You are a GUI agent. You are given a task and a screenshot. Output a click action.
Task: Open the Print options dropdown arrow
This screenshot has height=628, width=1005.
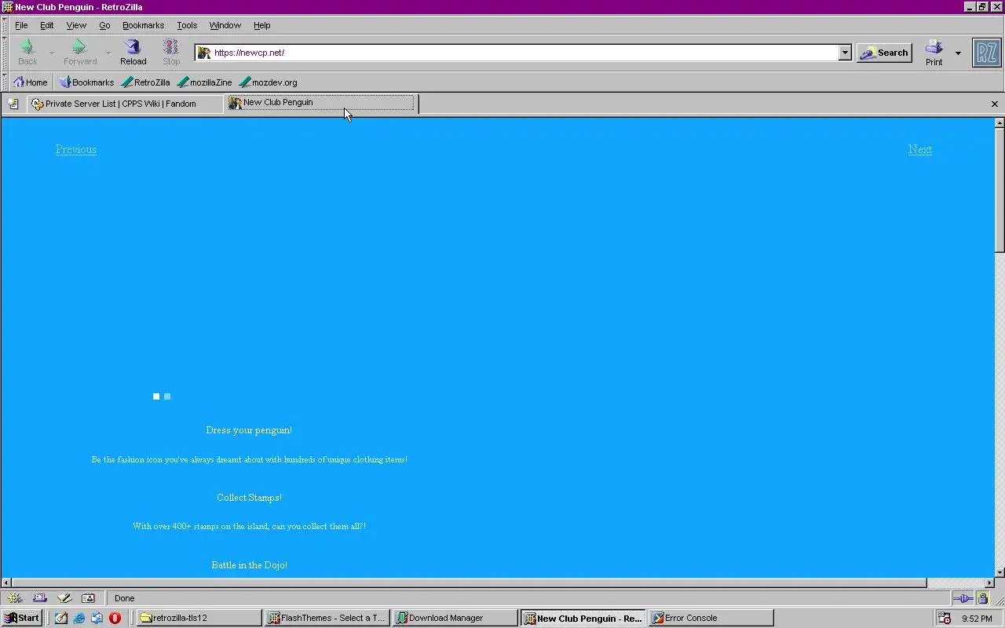958,53
